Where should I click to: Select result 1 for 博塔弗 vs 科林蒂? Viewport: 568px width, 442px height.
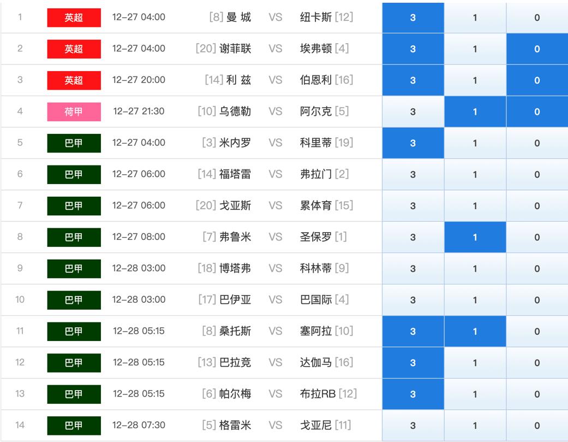coord(475,269)
